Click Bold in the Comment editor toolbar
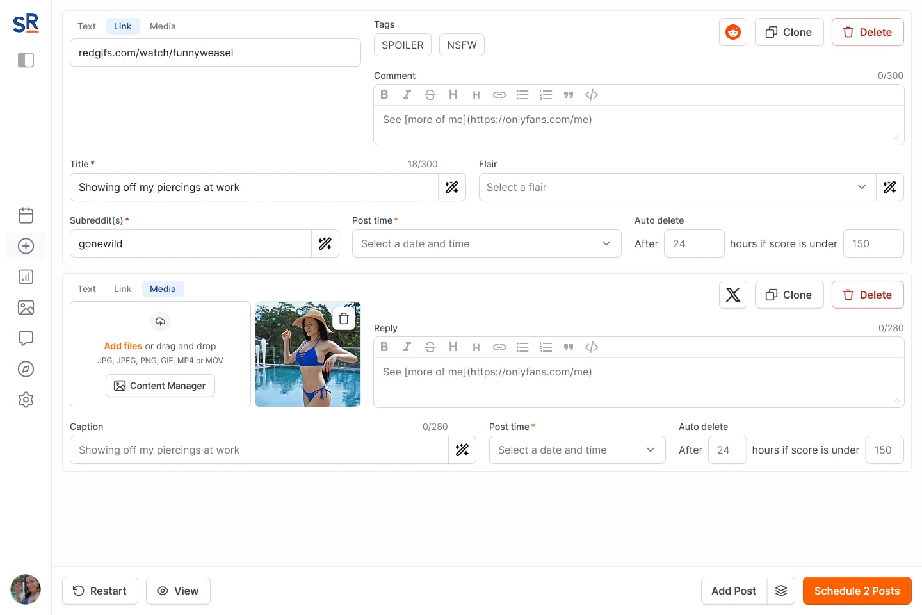Image resolution: width=922 pixels, height=615 pixels. [384, 95]
